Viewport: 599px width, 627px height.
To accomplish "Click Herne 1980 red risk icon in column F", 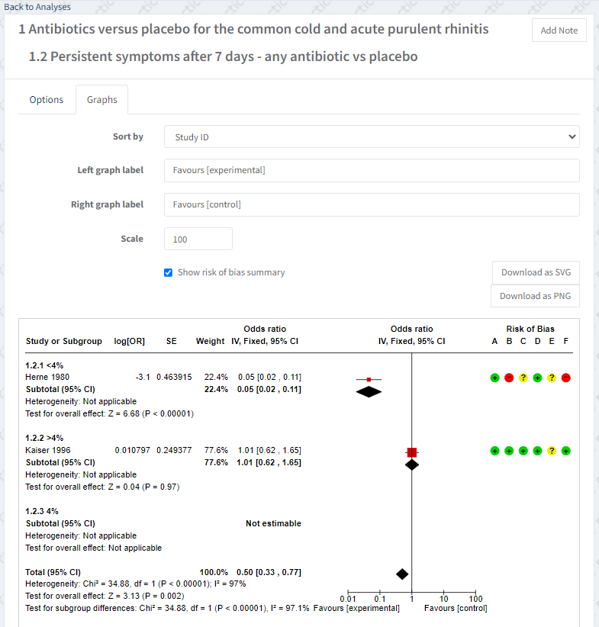I will click(x=565, y=378).
